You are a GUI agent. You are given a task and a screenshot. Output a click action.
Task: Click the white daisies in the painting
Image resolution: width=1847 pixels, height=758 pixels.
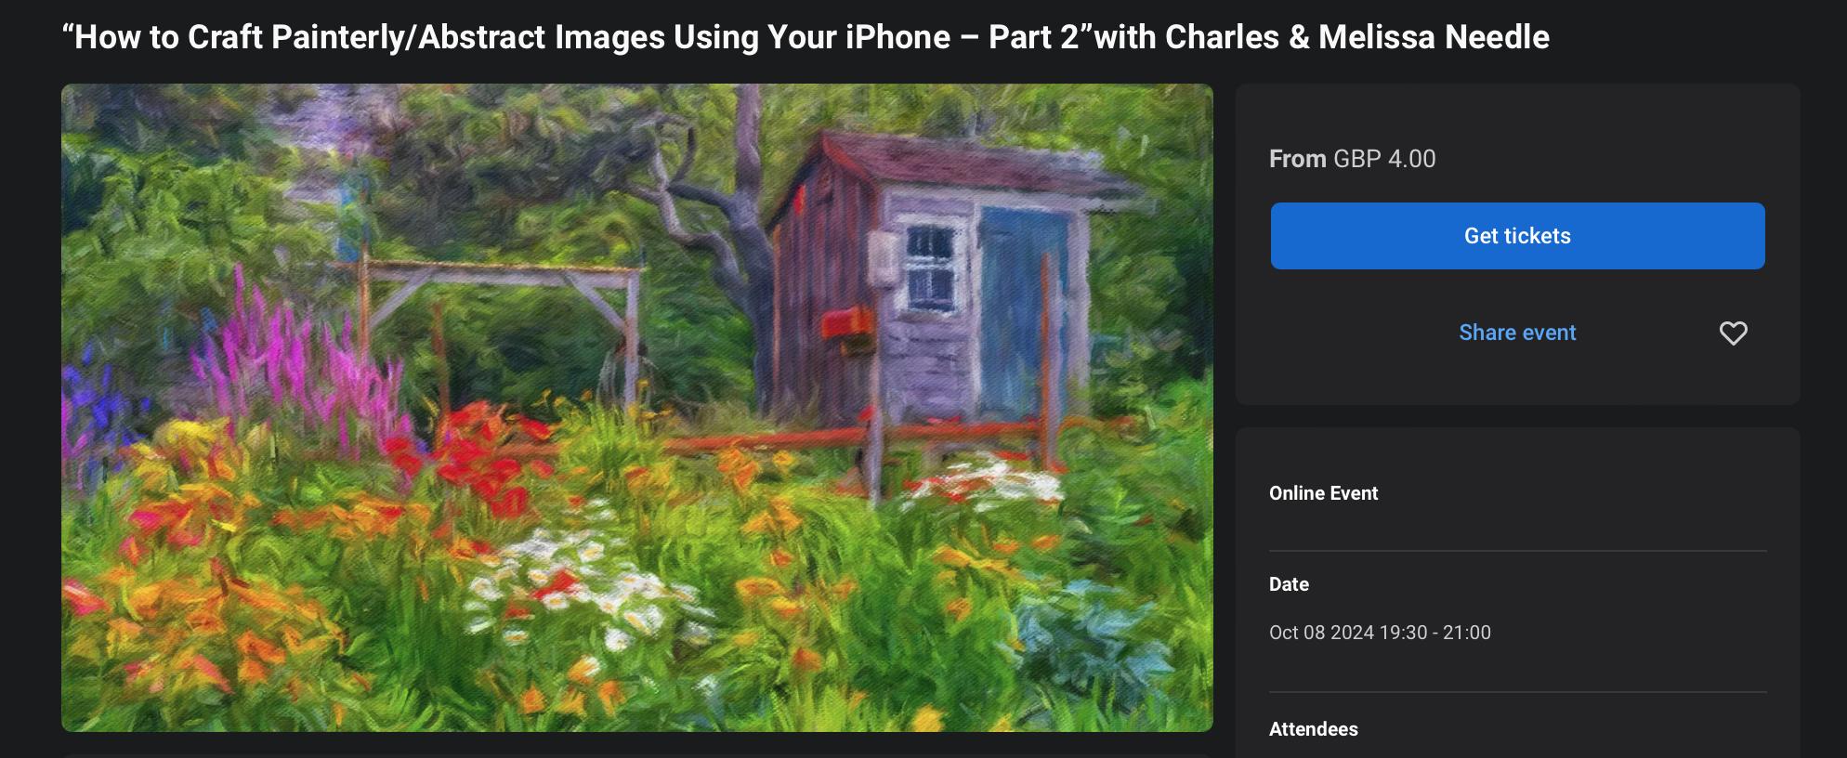(x=576, y=585)
